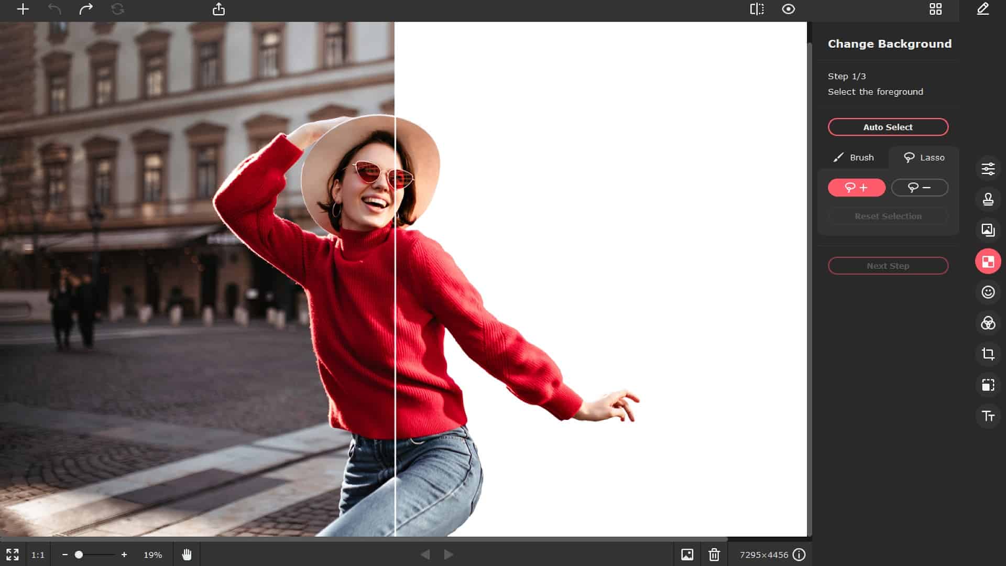Viewport: 1006px width, 566px height.
Task: Open the Change Background tool
Action: click(x=988, y=261)
